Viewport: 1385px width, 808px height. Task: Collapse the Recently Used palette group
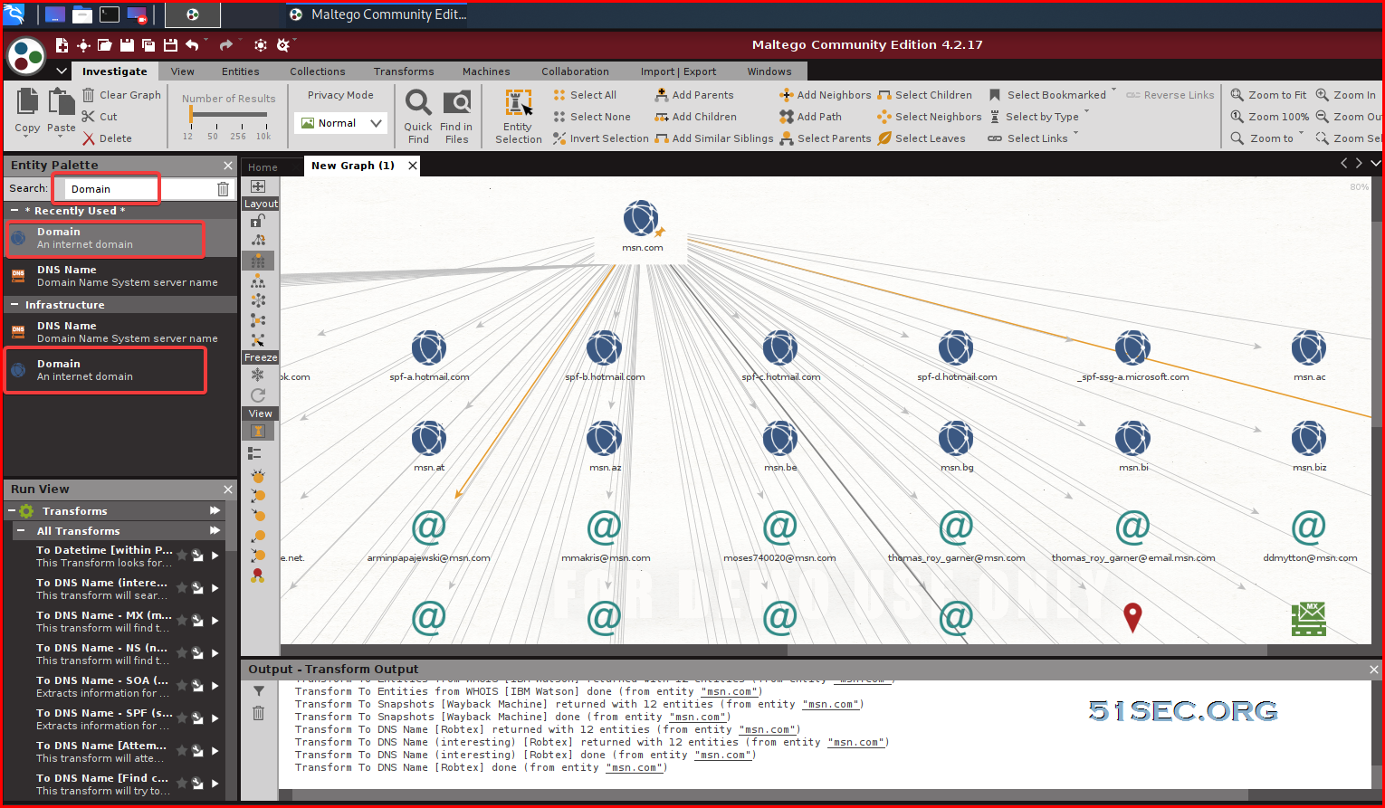pos(14,210)
